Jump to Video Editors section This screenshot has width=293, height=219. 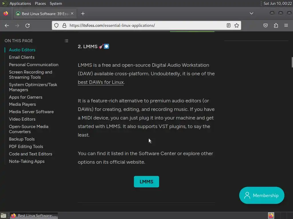pyautogui.click(x=22, y=119)
